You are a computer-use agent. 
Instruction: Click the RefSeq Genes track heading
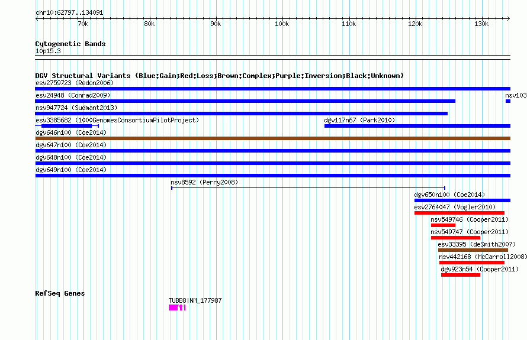(x=60, y=293)
